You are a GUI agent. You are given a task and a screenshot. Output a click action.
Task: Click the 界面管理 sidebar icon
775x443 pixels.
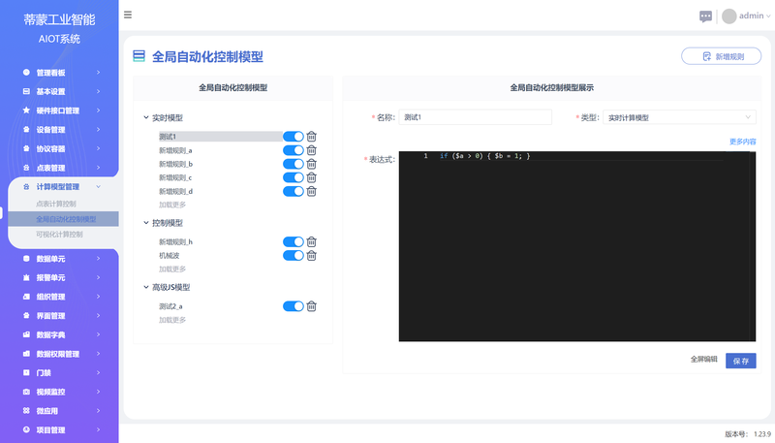[26, 315]
